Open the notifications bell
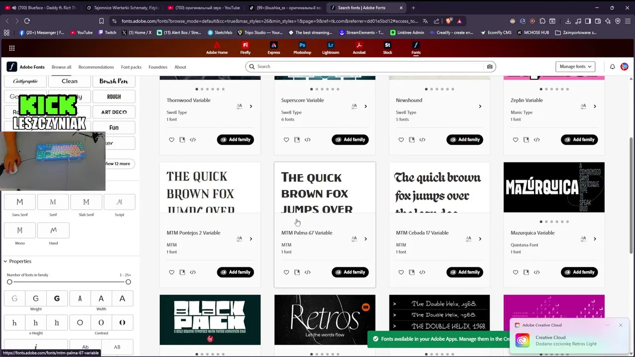The width and height of the screenshot is (635, 357). pyautogui.click(x=612, y=66)
